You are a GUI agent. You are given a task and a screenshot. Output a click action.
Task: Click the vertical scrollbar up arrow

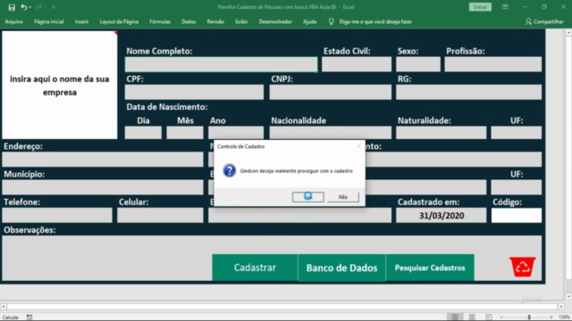[568, 33]
